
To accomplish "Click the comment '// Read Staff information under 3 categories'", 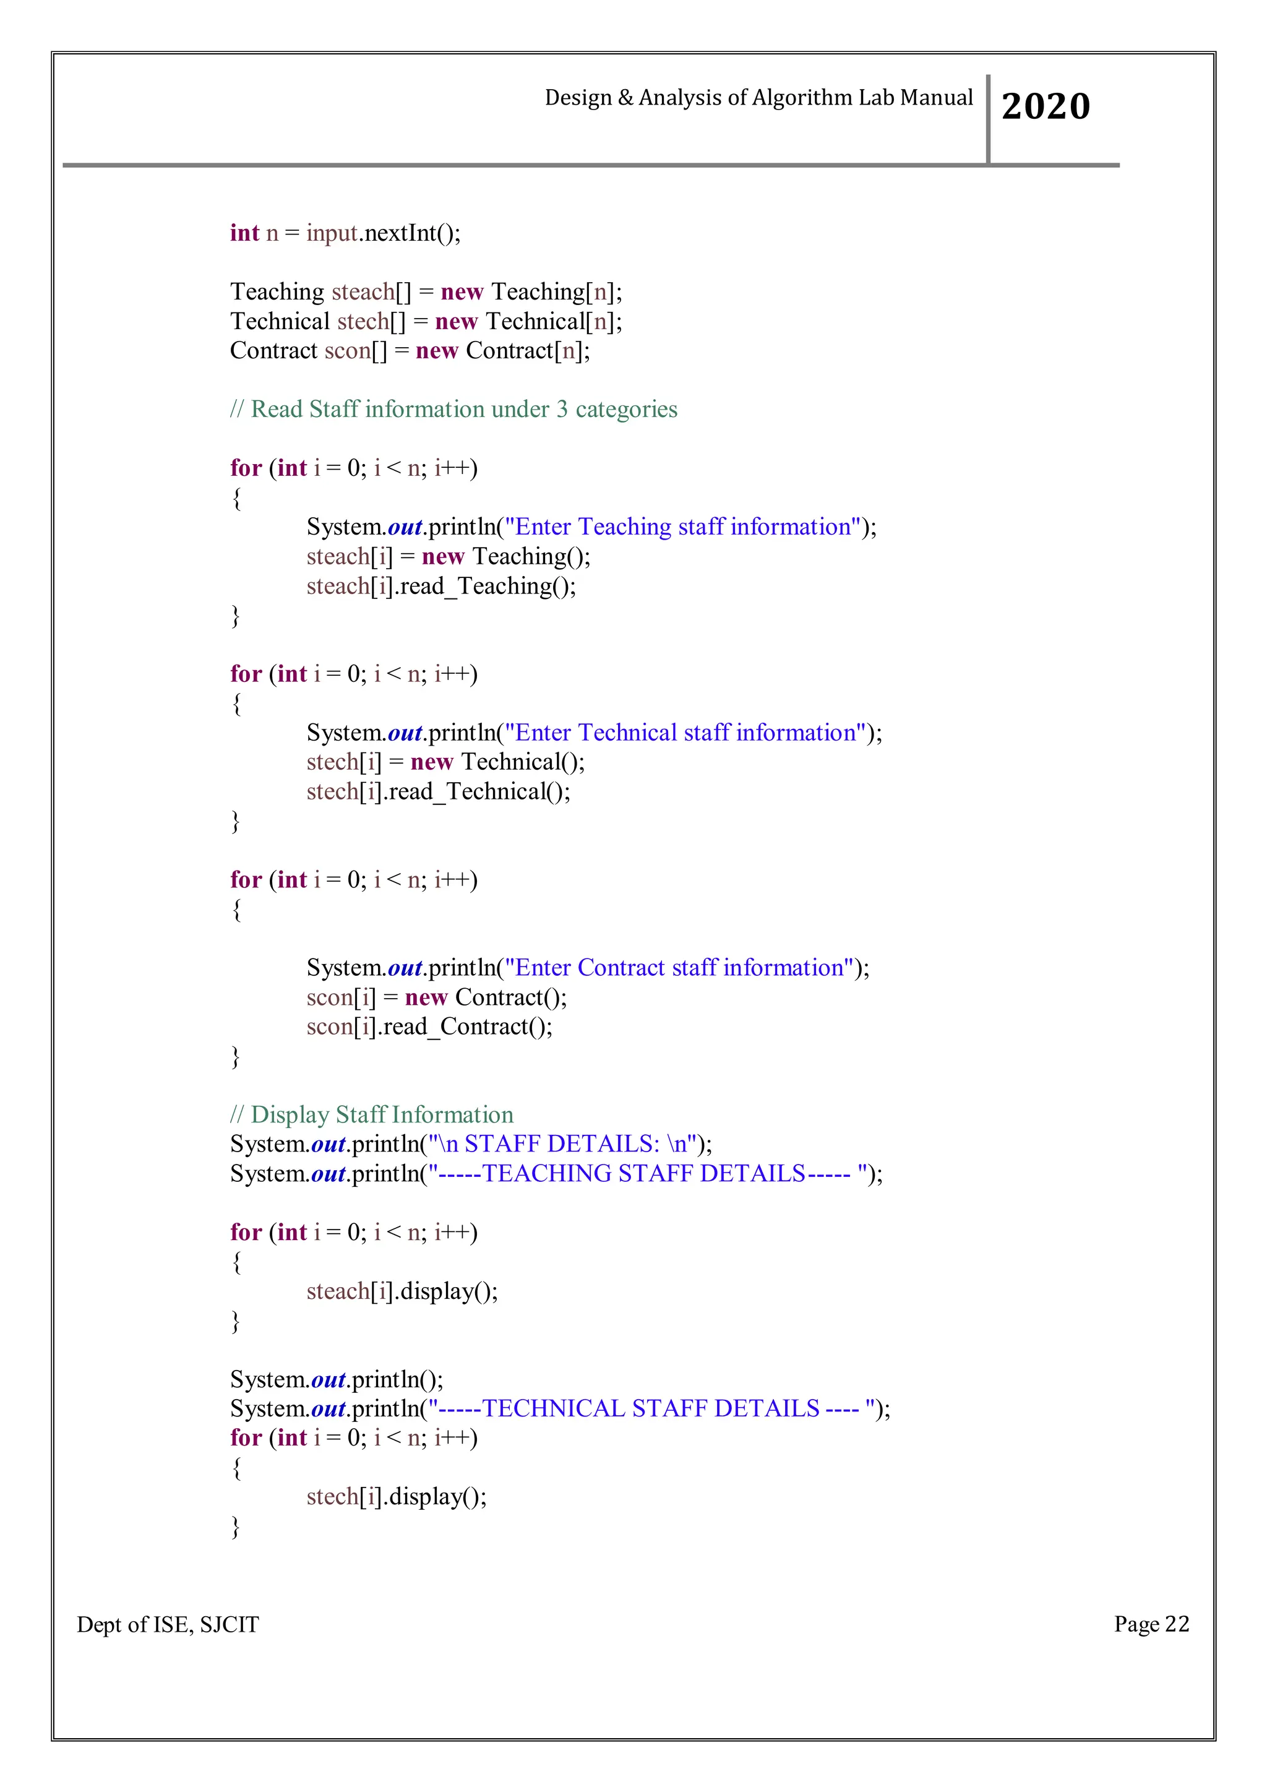I will pos(454,410).
